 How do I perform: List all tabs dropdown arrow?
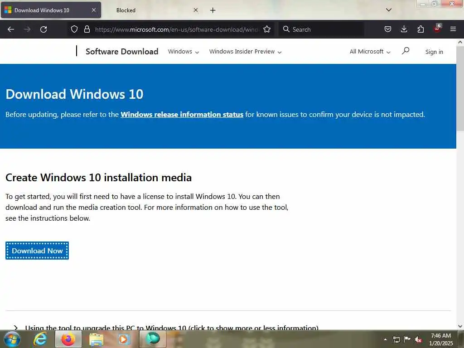click(x=389, y=10)
